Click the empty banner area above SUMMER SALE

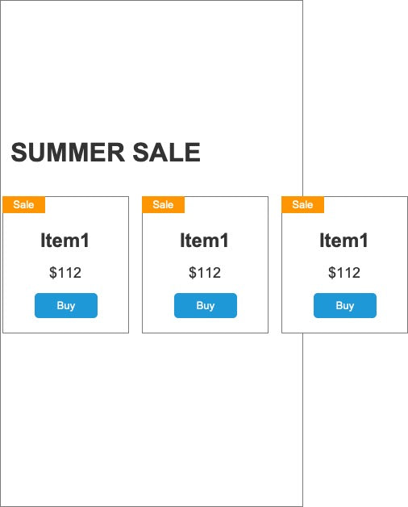point(151,68)
